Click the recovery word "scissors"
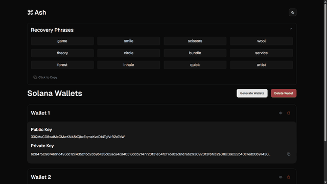This screenshot has width=327, height=184. pyautogui.click(x=195, y=41)
